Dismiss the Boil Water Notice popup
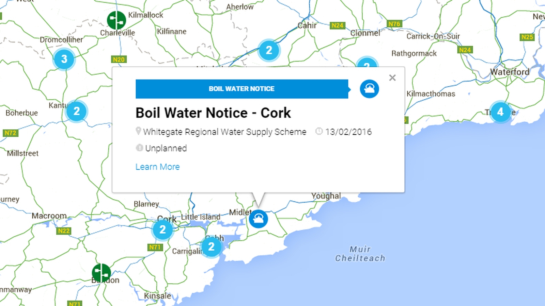 [392, 78]
